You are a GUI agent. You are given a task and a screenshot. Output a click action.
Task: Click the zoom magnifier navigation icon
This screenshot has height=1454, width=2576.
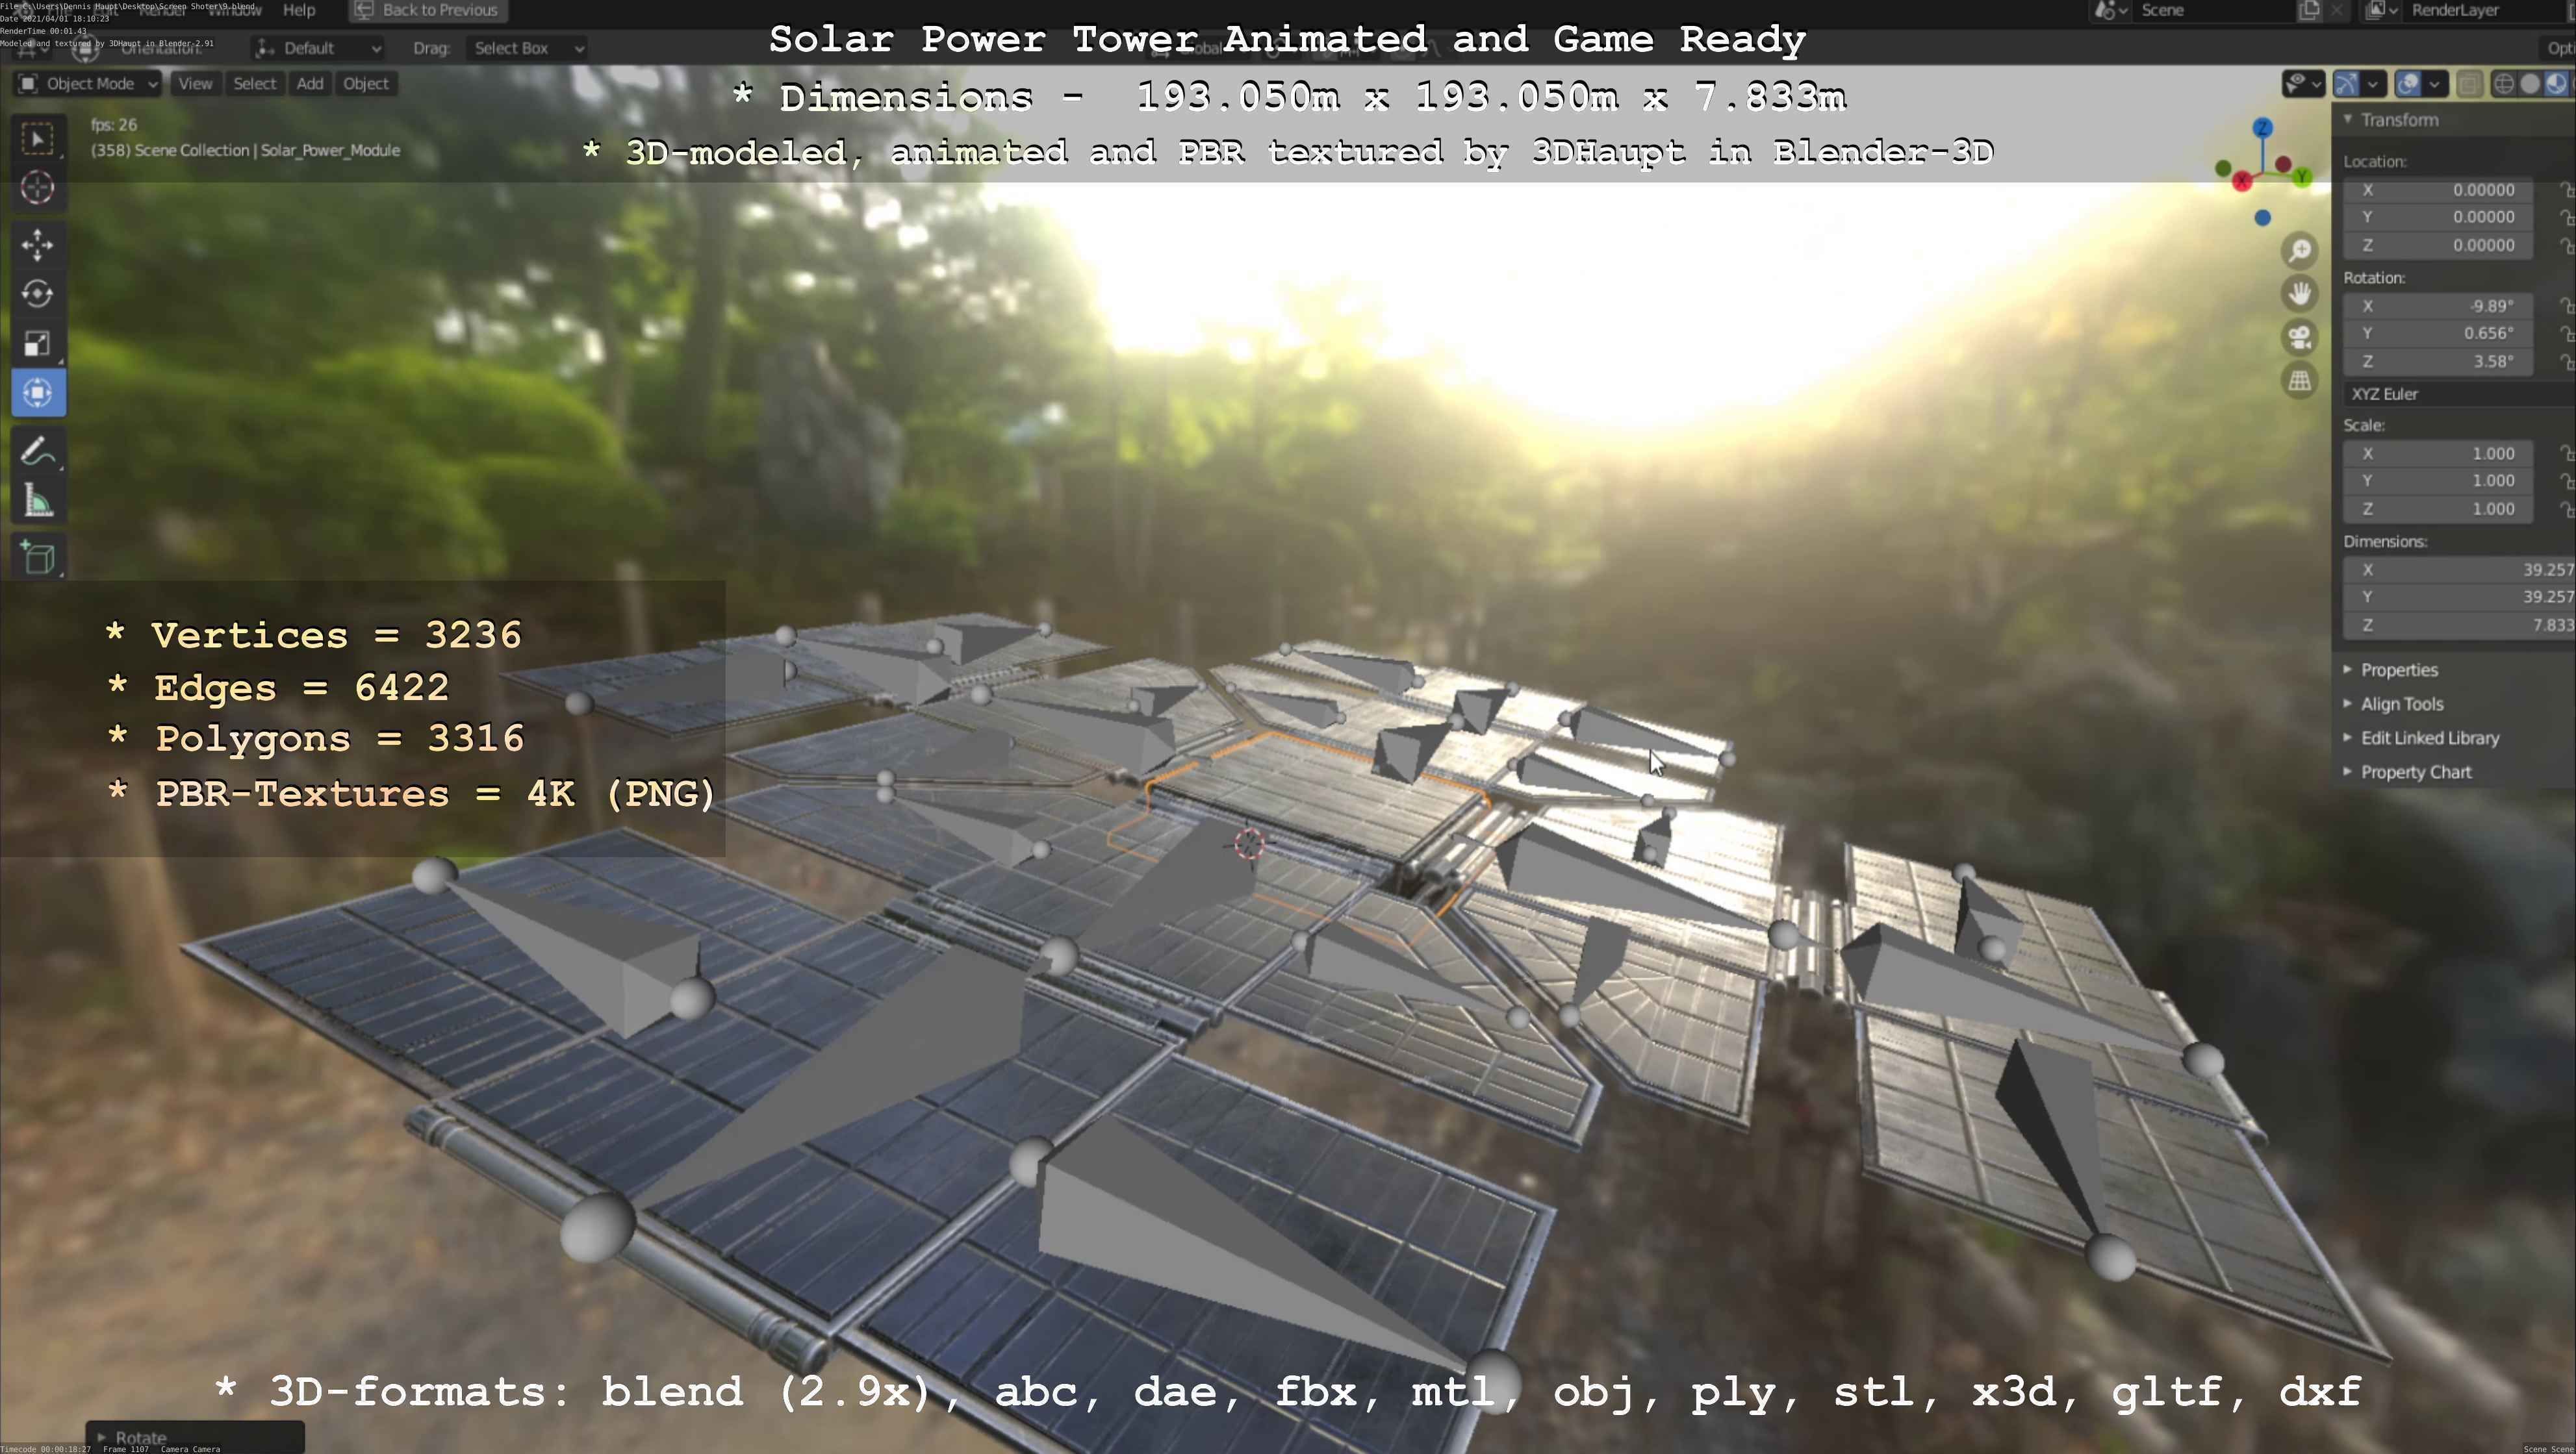point(2300,251)
